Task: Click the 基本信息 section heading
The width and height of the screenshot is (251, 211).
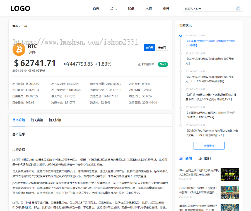Action: tap(19, 134)
